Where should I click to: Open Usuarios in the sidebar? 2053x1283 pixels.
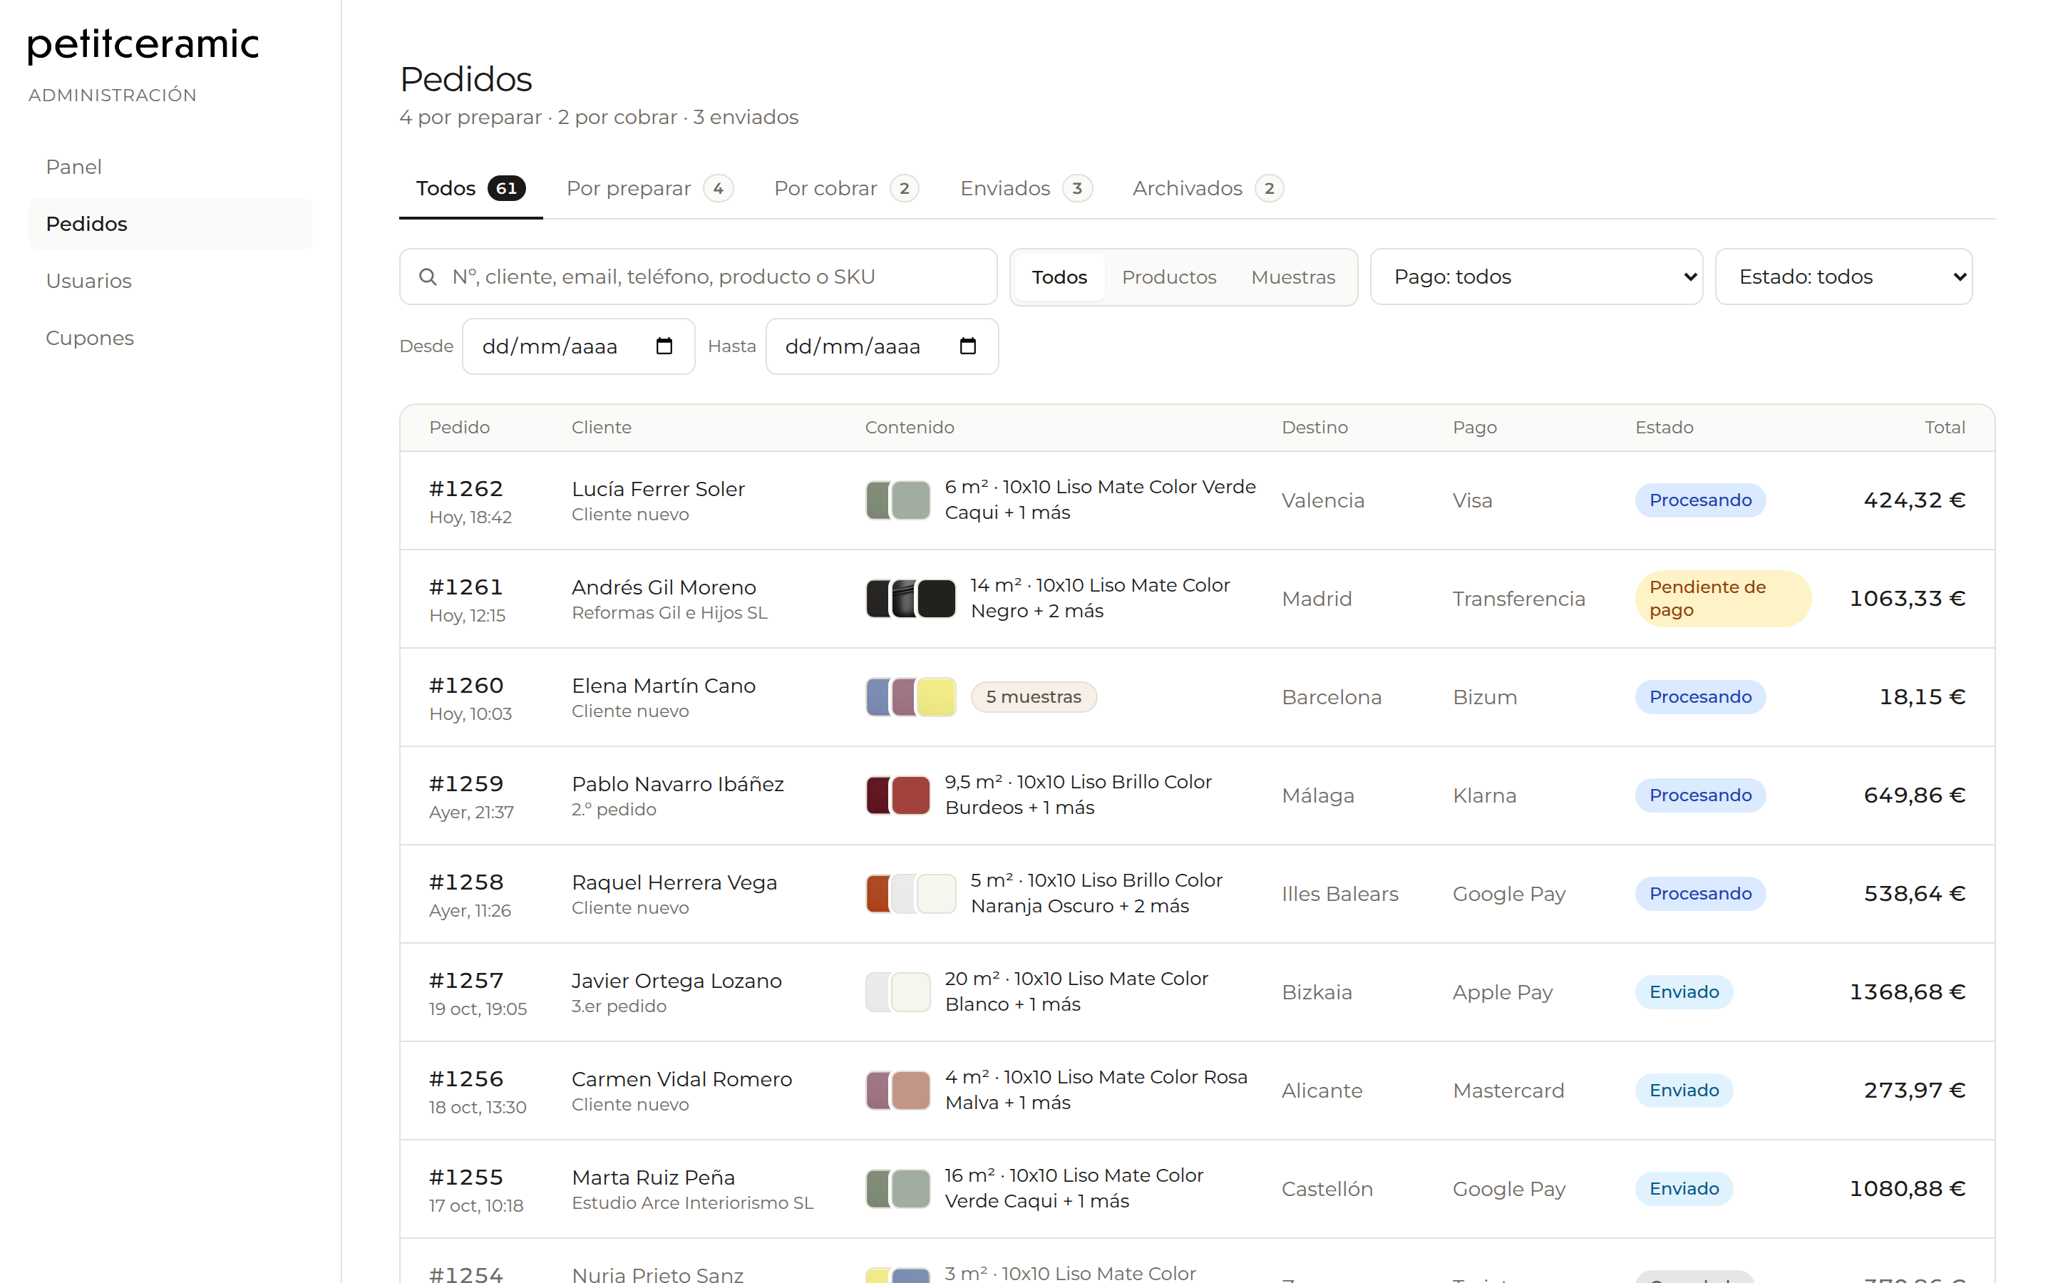pyautogui.click(x=170, y=281)
